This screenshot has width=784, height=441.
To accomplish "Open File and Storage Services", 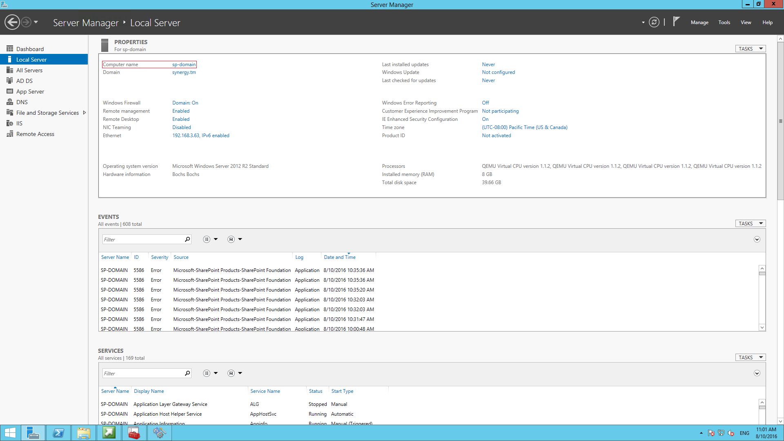I will point(47,113).
